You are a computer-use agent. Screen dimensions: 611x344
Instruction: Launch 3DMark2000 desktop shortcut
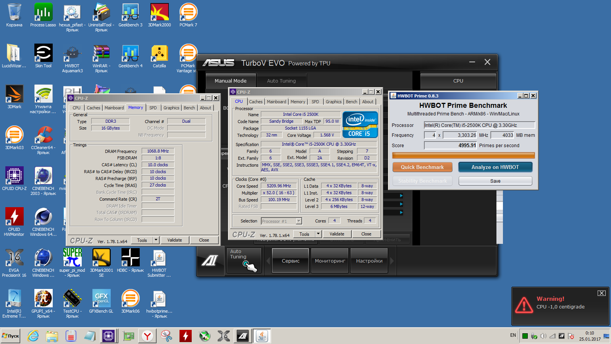pos(159,15)
